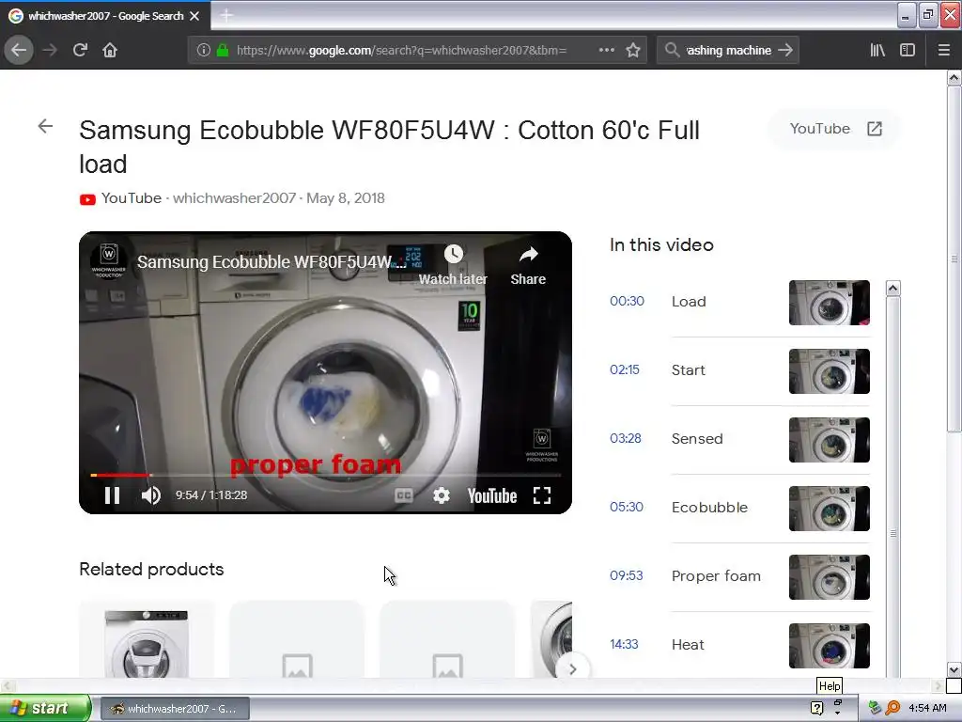Screen dimensions: 962x722
Task: Open first related washing machine product
Action: point(147,639)
